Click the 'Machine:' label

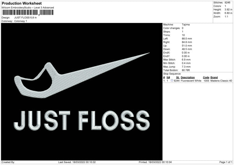tap(168, 25)
